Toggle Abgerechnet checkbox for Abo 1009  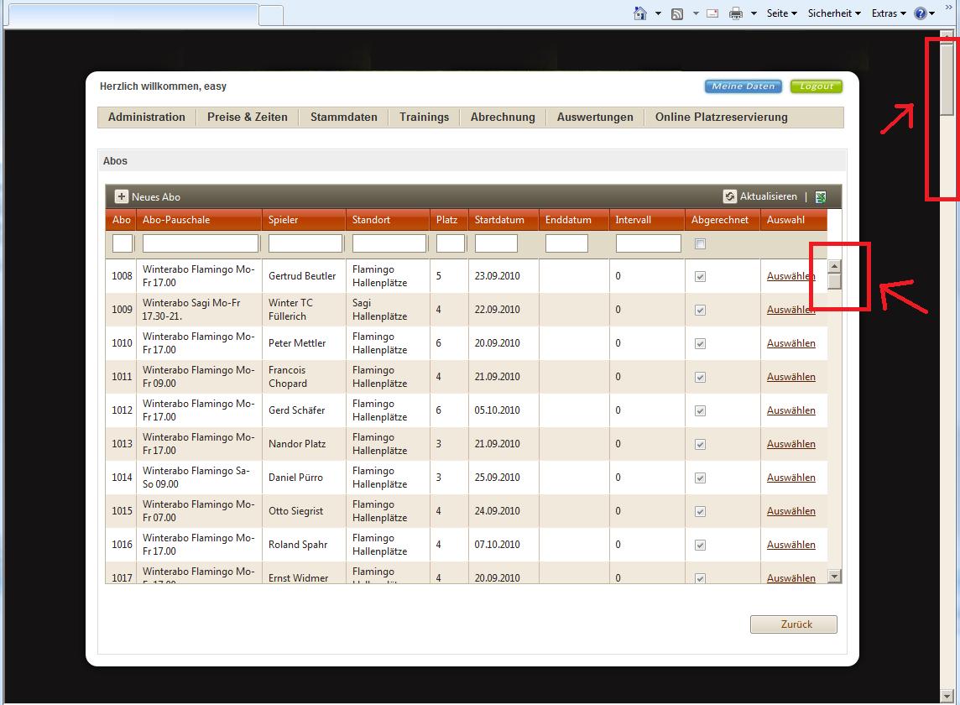(700, 310)
